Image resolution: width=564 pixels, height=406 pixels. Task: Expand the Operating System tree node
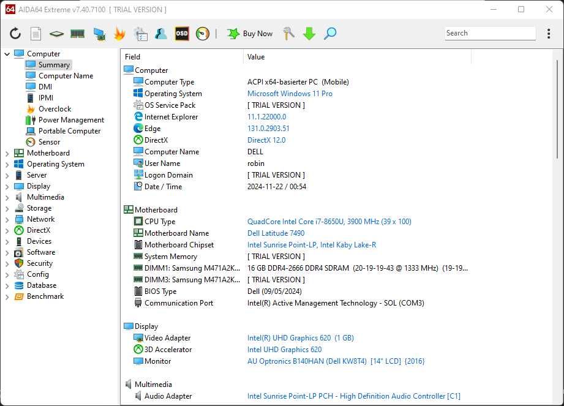coord(7,165)
